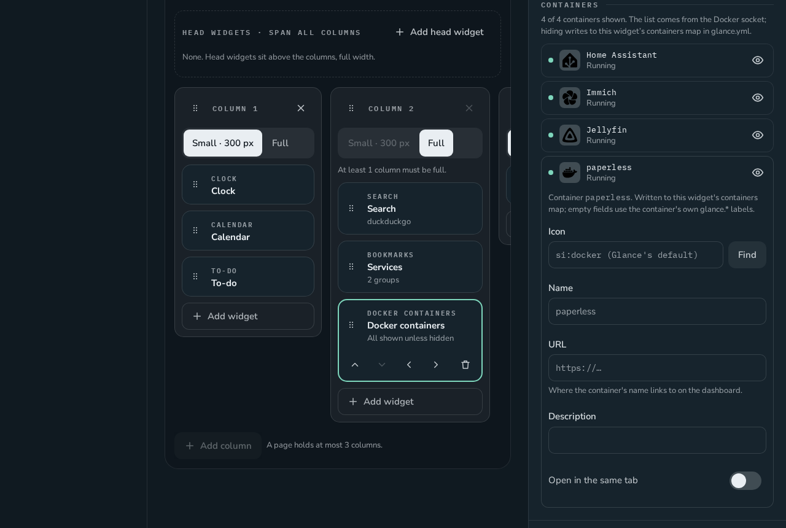This screenshot has width=786, height=528.
Task: Select the Clock widget card
Action: pyautogui.click(x=248, y=184)
